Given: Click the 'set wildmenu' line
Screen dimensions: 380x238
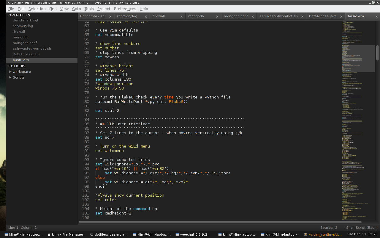Looking at the screenshot, I should 110,151.
